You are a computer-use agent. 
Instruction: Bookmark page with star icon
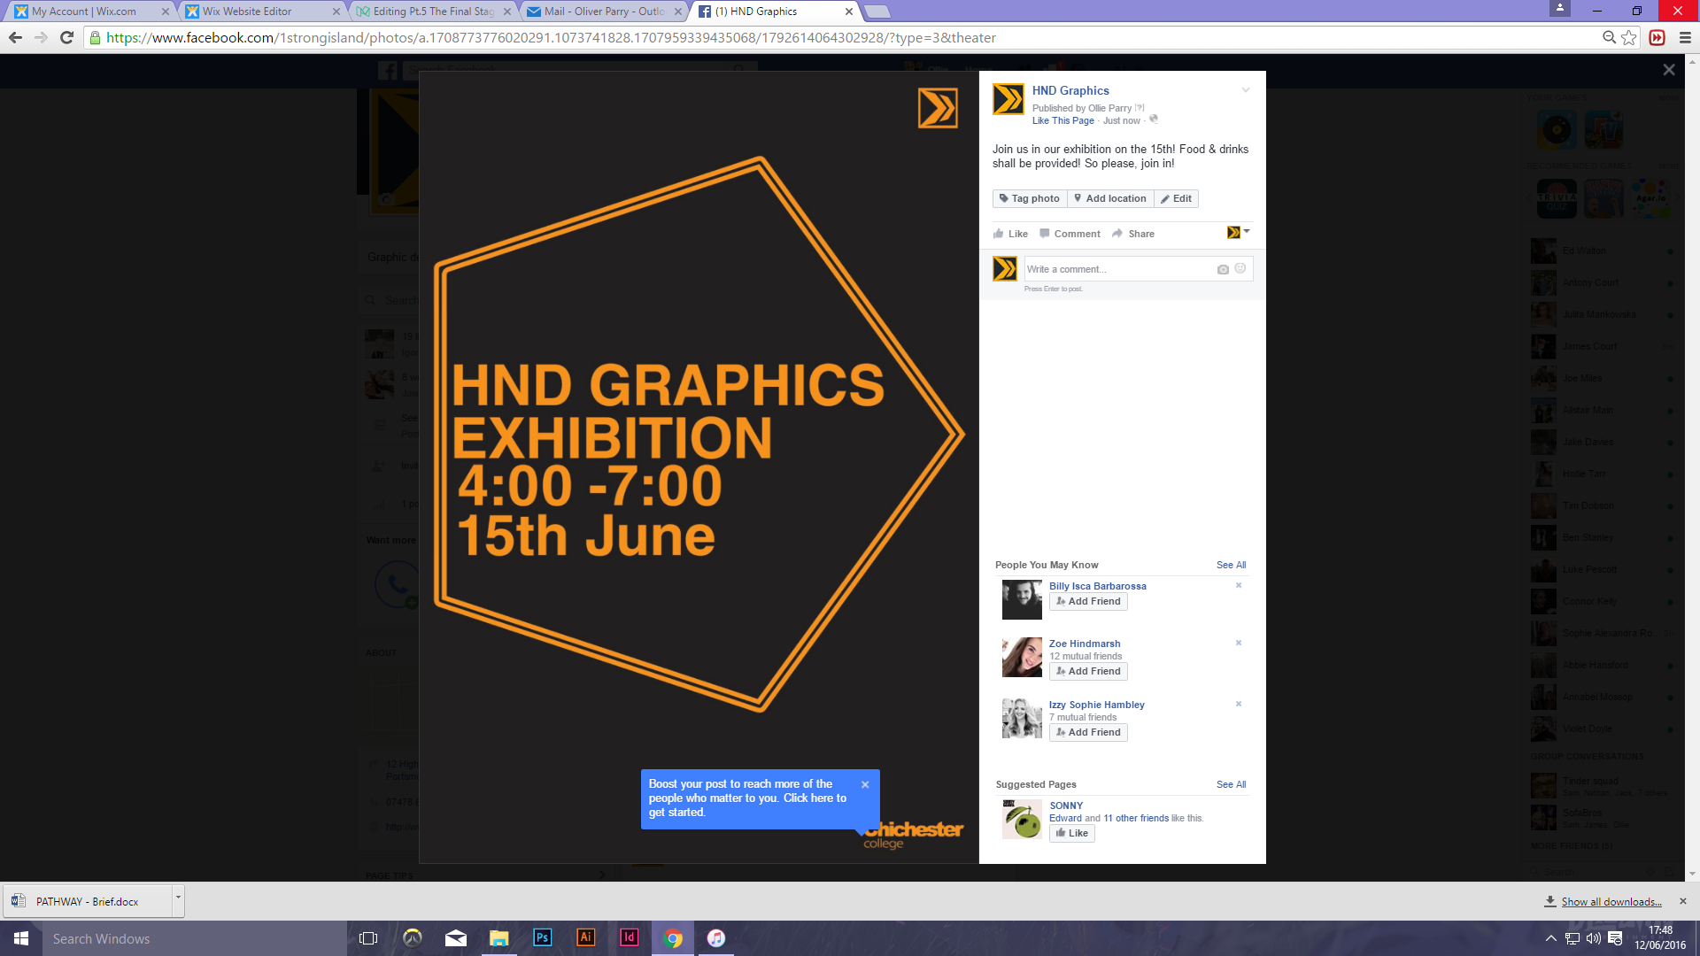tap(1629, 37)
